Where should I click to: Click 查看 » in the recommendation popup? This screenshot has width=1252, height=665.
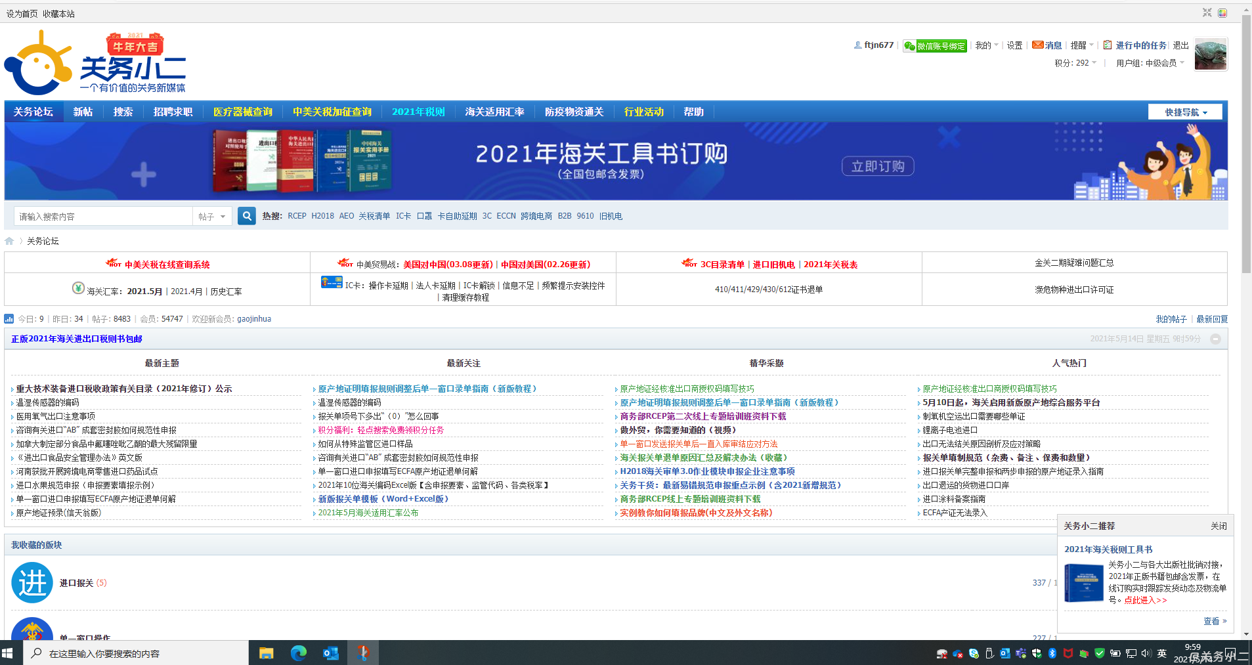(1215, 621)
